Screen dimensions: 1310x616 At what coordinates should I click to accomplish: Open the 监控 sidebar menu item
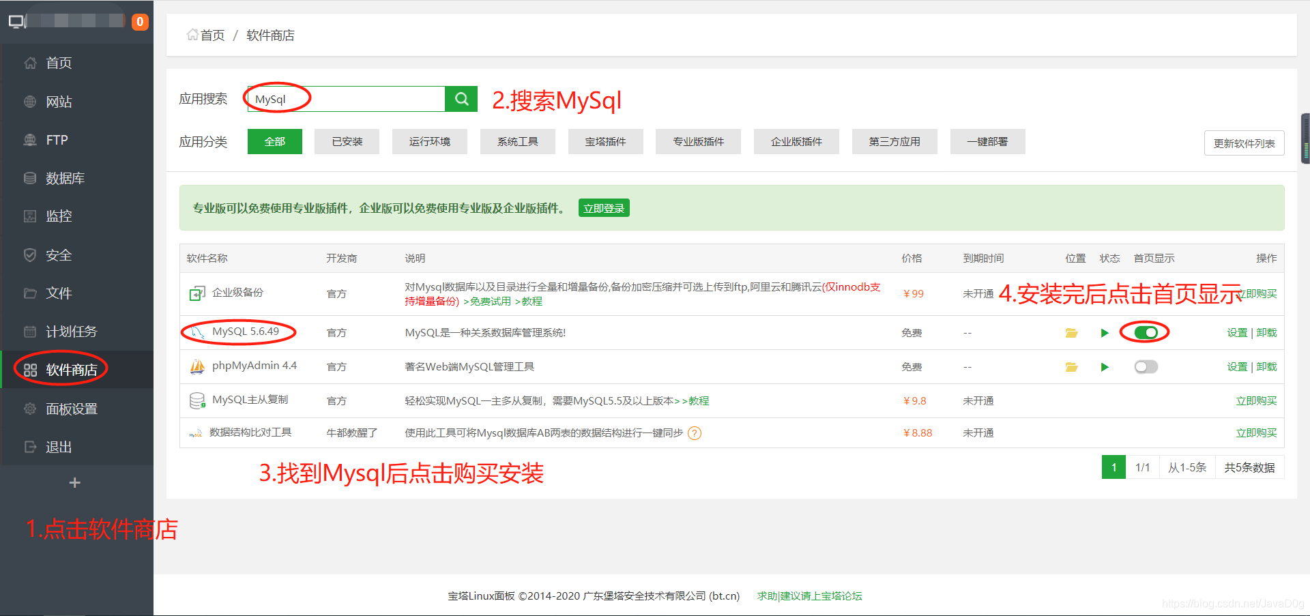76,216
